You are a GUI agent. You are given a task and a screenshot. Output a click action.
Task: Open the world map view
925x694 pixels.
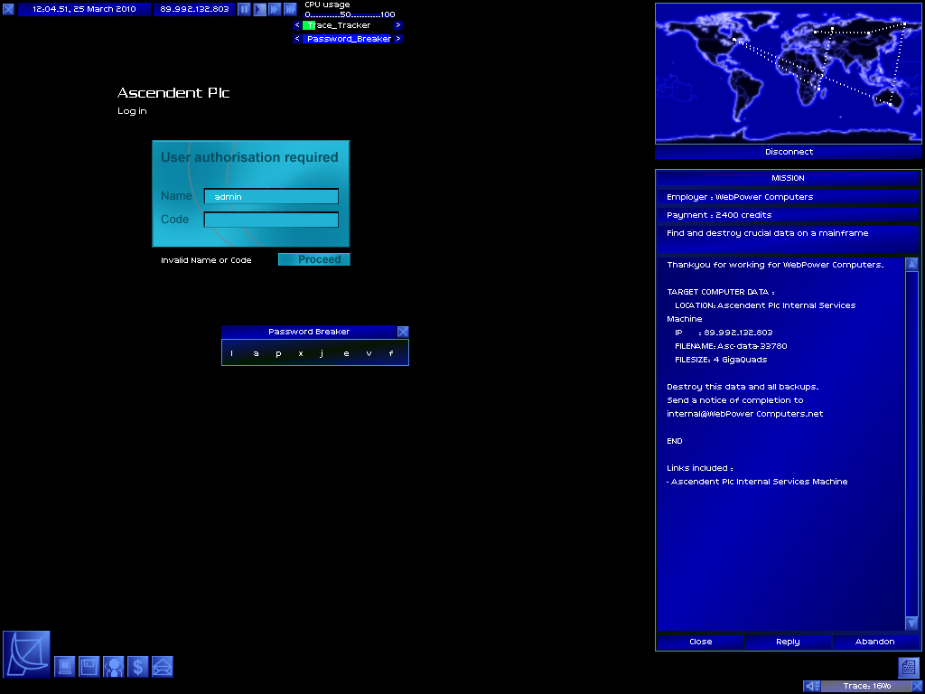point(788,73)
